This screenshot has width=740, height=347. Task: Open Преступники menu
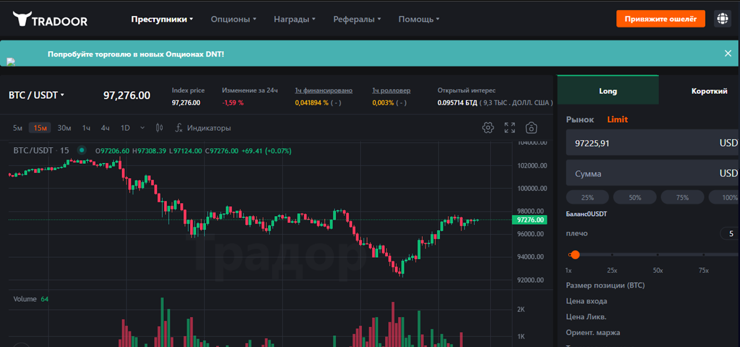(162, 19)
